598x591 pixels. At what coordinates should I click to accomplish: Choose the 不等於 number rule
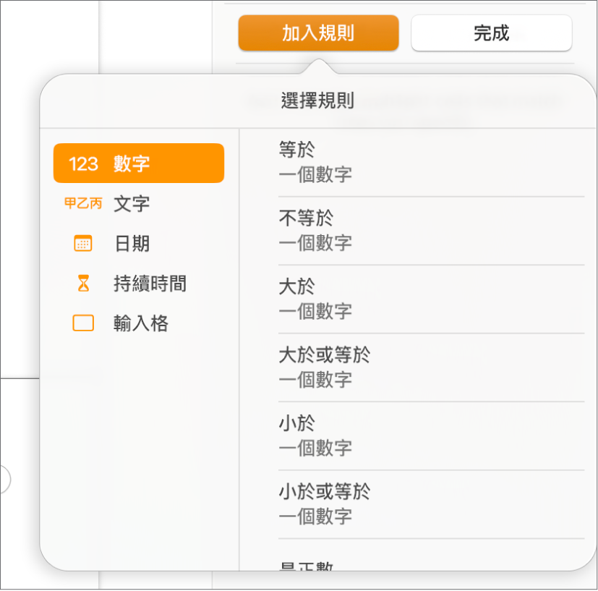pos(419,229)
